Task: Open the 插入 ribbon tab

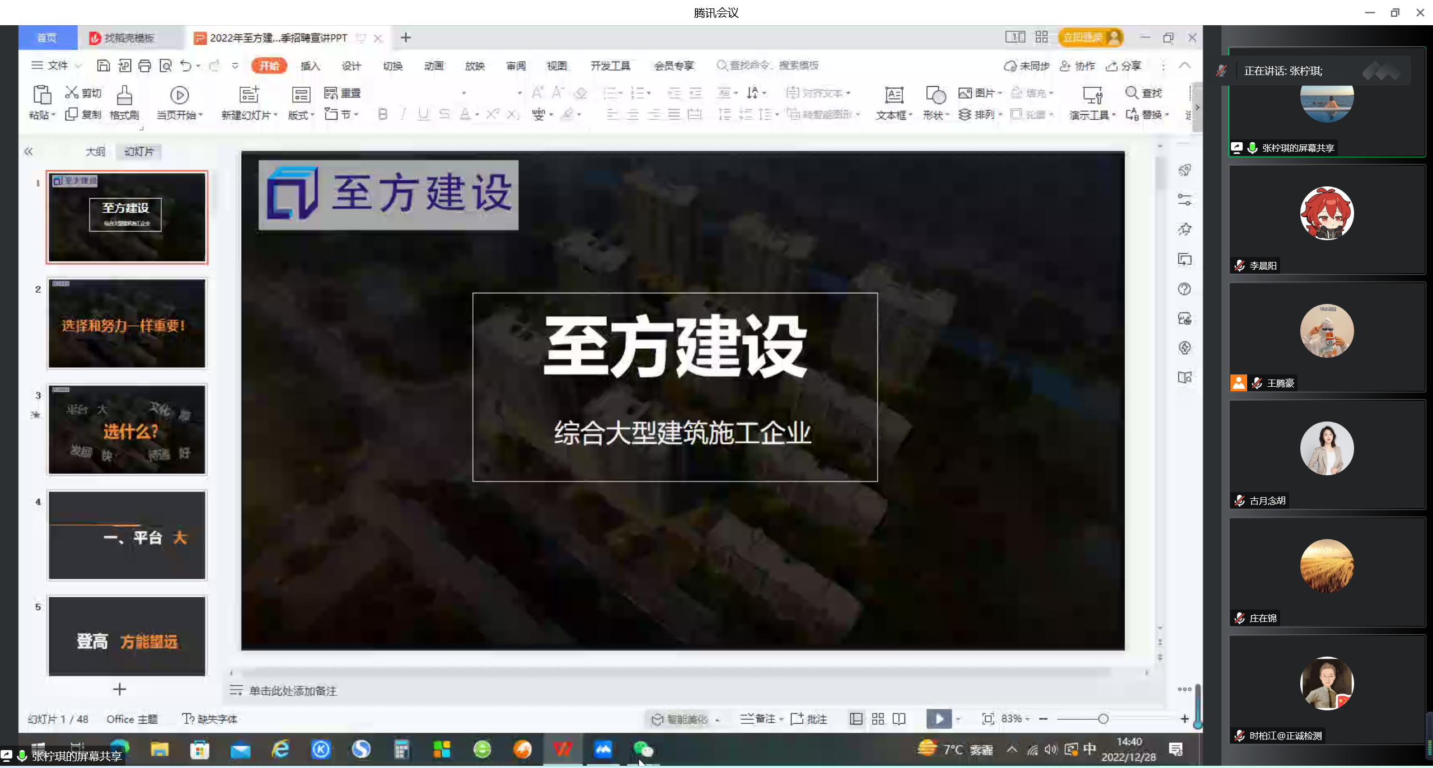Action: pos(310,65)
